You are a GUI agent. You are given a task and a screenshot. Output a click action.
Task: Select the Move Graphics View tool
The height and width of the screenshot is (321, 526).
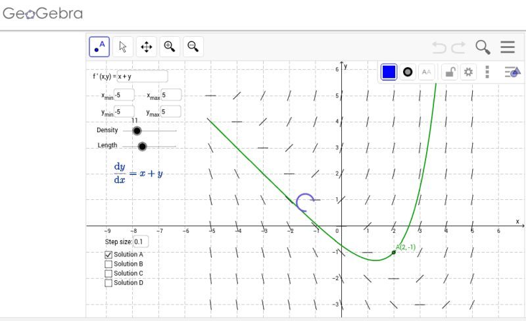point(146,47)
